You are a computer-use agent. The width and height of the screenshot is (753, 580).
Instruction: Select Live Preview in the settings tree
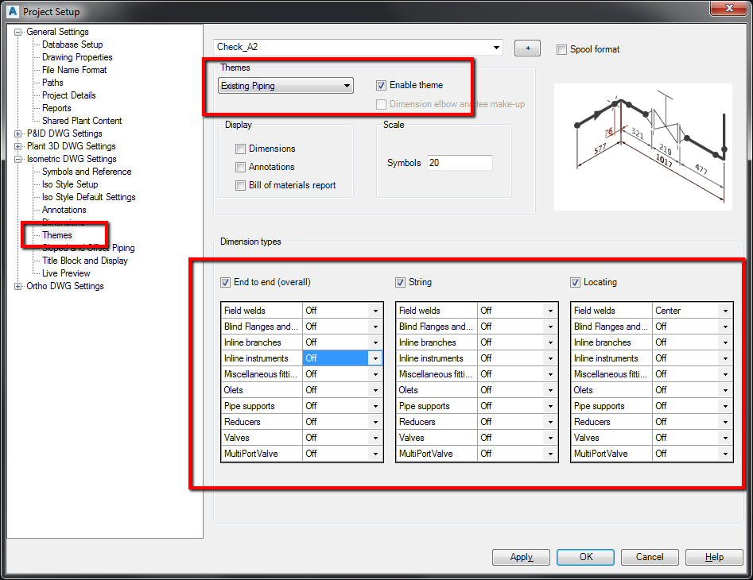coord(67,273)
